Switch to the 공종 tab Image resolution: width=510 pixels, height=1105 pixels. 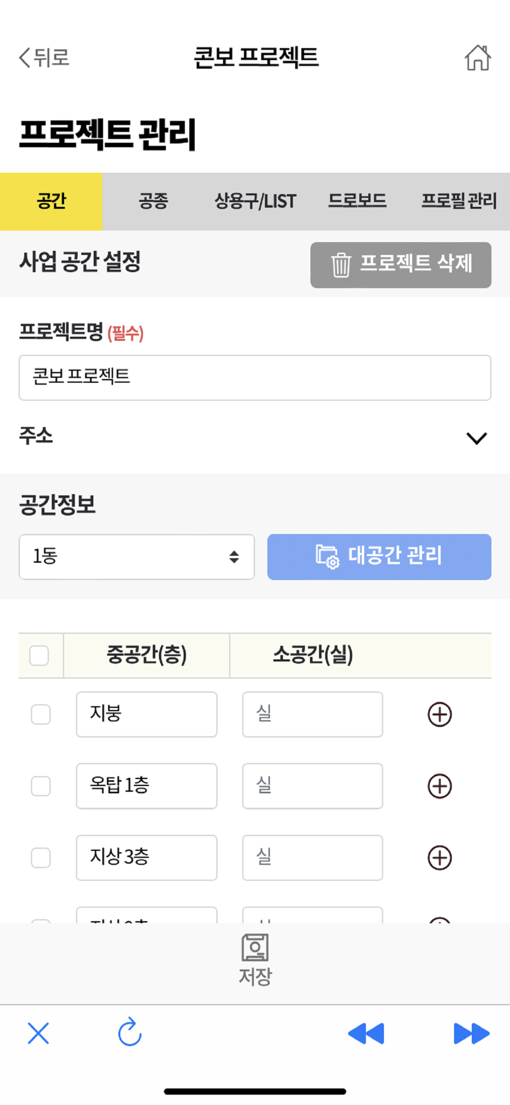(x=153, y=201)
